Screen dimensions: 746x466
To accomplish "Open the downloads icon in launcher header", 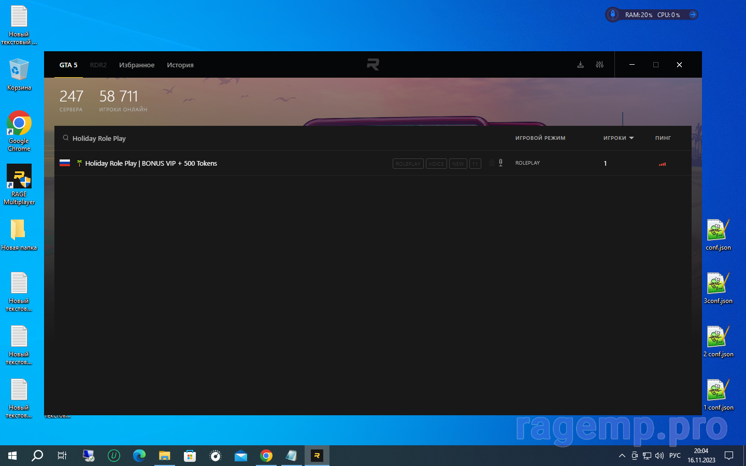I will click(x=580, y=65).
